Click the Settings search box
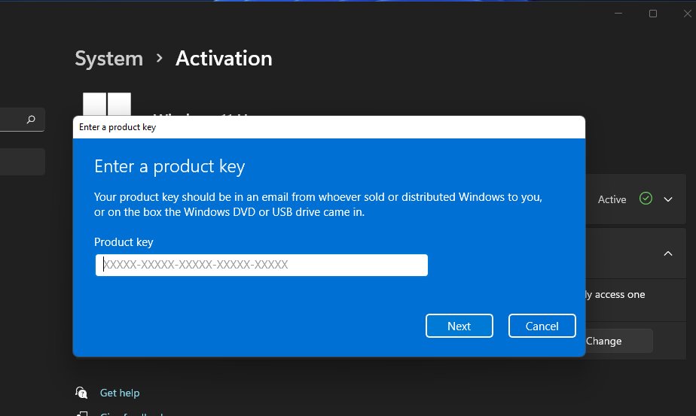The width and height of the screenshot is (696, 416). [x=22, y=120]
